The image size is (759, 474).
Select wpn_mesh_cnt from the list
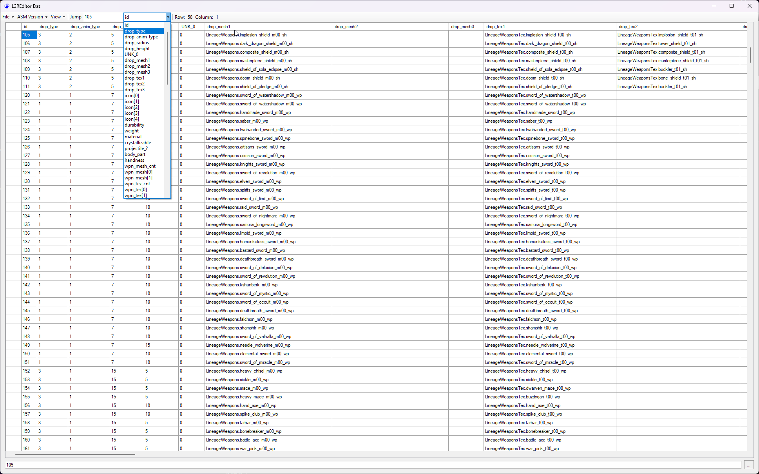[x=140, y=166]
